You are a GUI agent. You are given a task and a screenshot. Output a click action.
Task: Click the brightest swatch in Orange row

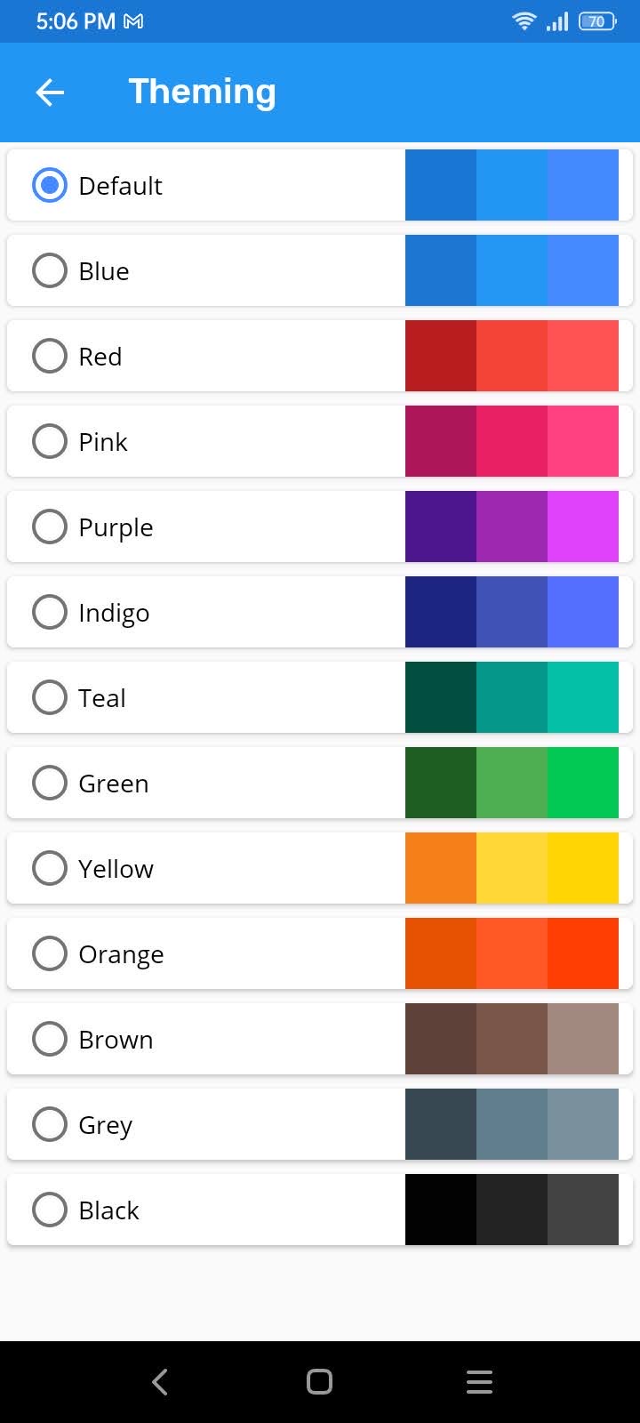[x=583, y=953]
